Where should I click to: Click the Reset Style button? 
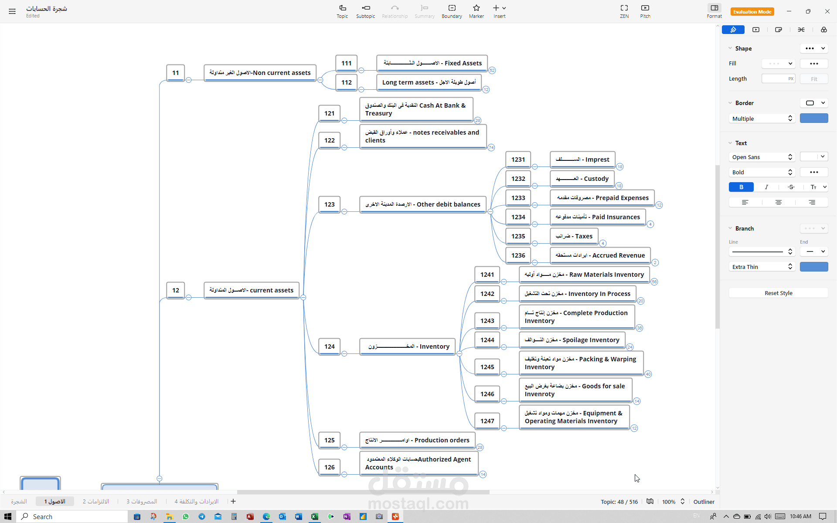point(778,293)
